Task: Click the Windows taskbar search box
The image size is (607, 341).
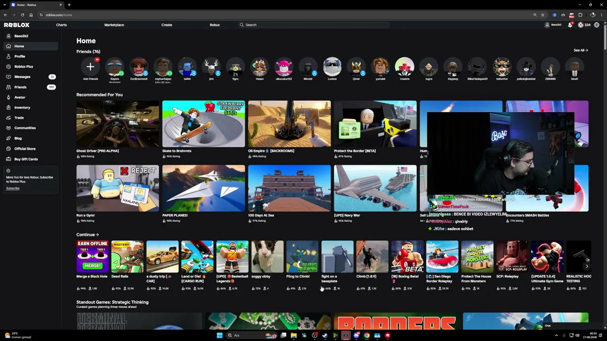Action: point(251,335)
